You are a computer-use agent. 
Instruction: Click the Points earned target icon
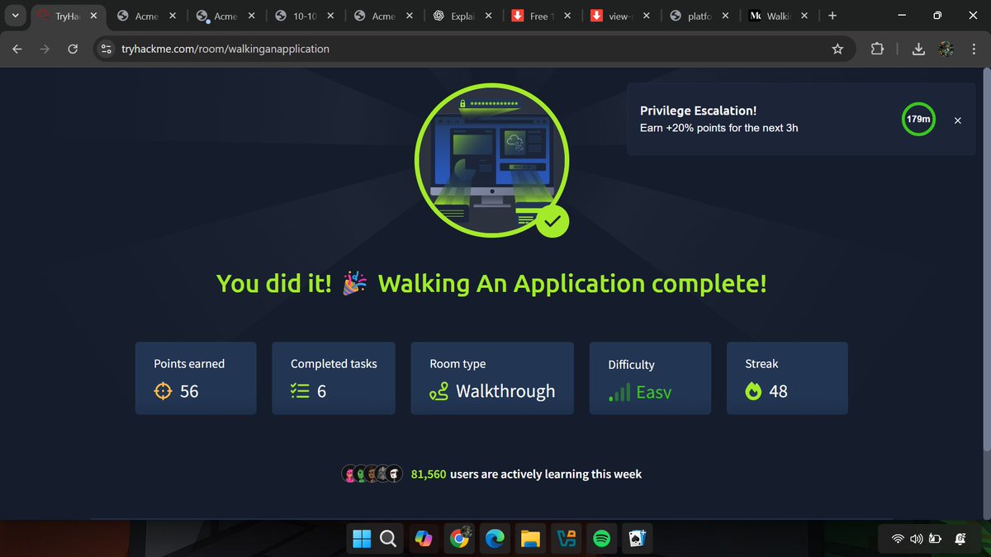[164, 391]
